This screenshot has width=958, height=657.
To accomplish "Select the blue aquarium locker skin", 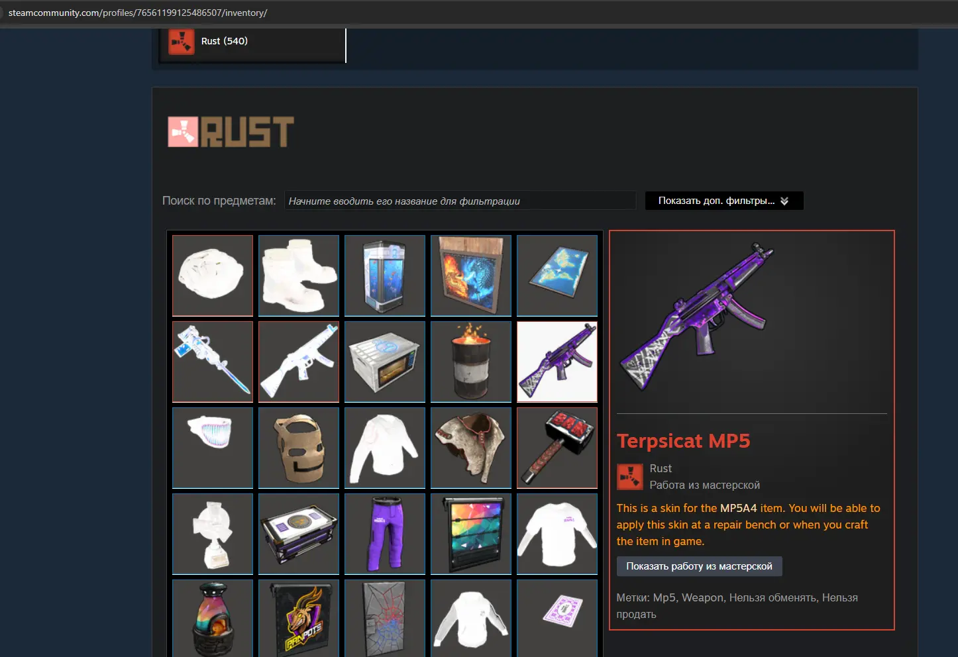I will 385,276.
